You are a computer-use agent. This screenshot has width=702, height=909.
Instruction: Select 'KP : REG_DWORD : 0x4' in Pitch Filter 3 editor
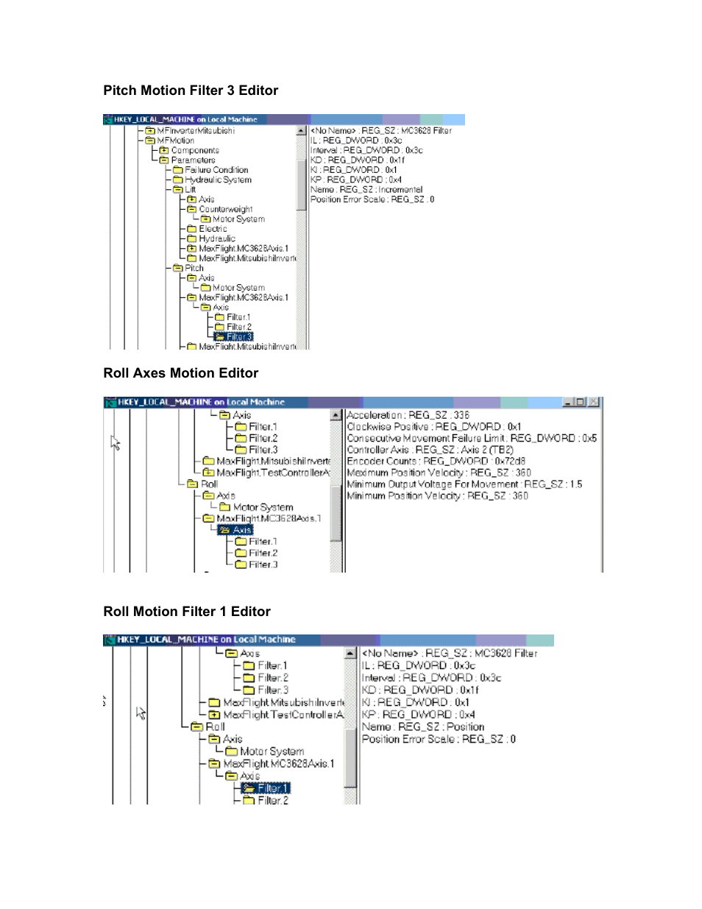pos(356,180)
